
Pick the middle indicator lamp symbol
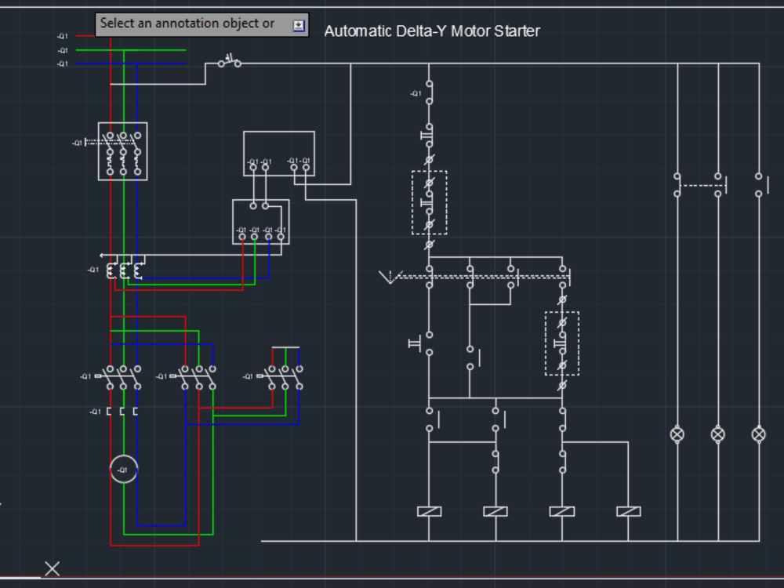[x=718, y=434]
